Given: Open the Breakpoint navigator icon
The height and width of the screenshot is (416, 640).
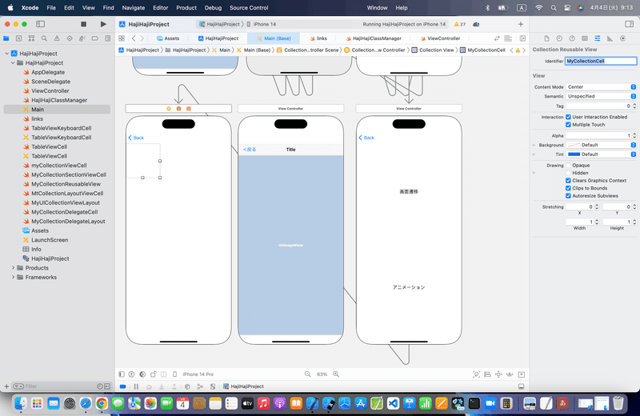Looking at the screenshot, I should tap(94, 38).
